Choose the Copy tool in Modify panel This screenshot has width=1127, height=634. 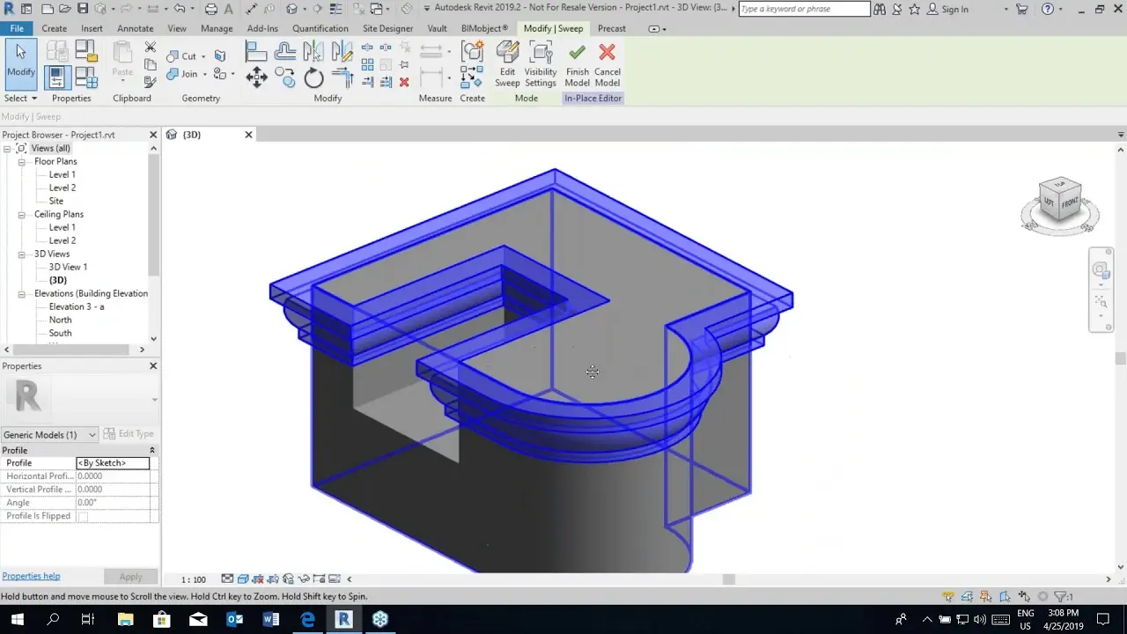284,78
